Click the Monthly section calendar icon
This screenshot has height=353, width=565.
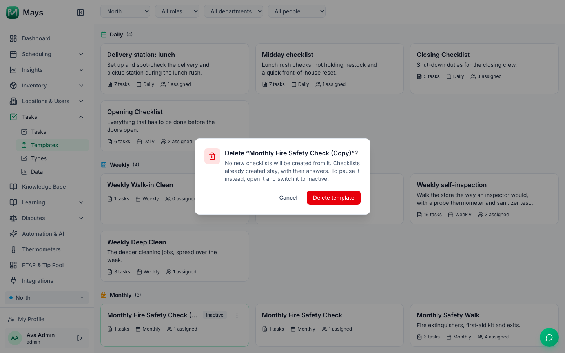104,295
